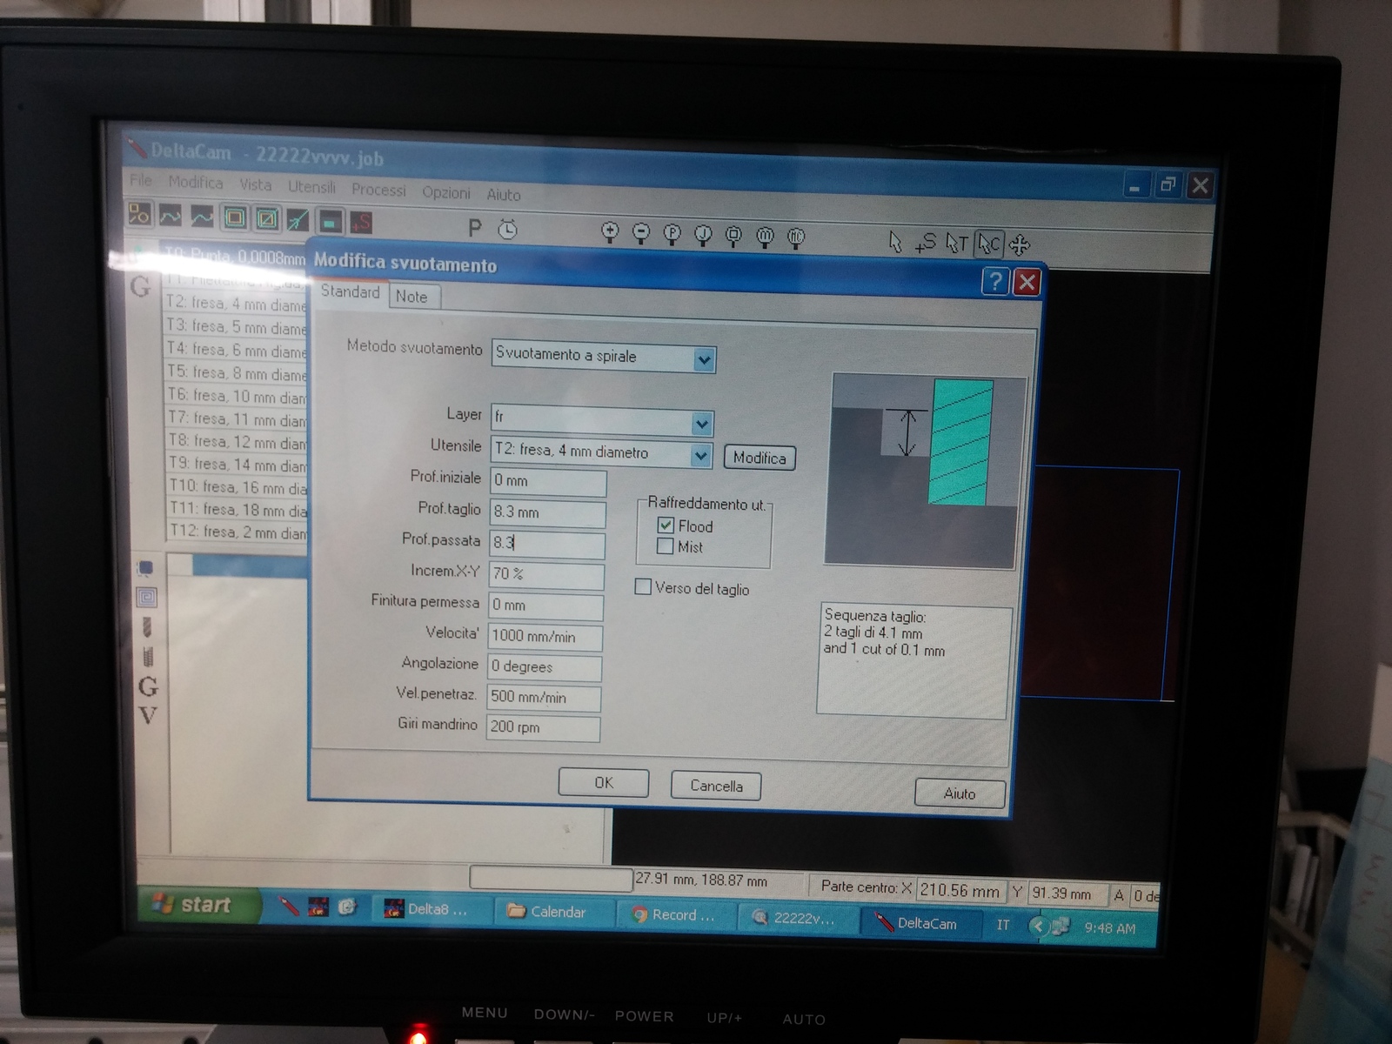Click the P toolbar button
1392x1044 pixels.
point(475,229)
